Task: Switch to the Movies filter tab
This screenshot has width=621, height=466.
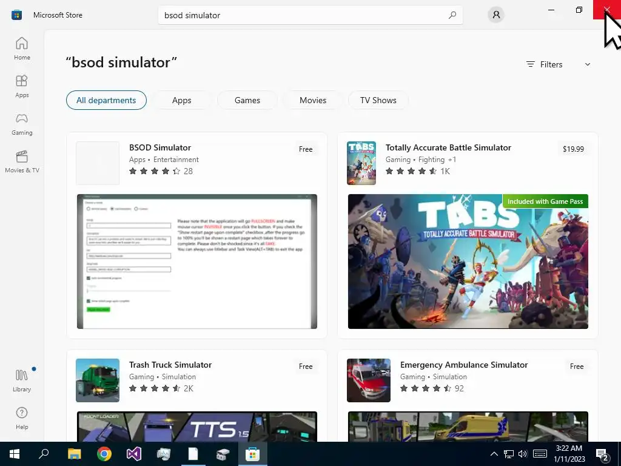Action: (313, 100)
